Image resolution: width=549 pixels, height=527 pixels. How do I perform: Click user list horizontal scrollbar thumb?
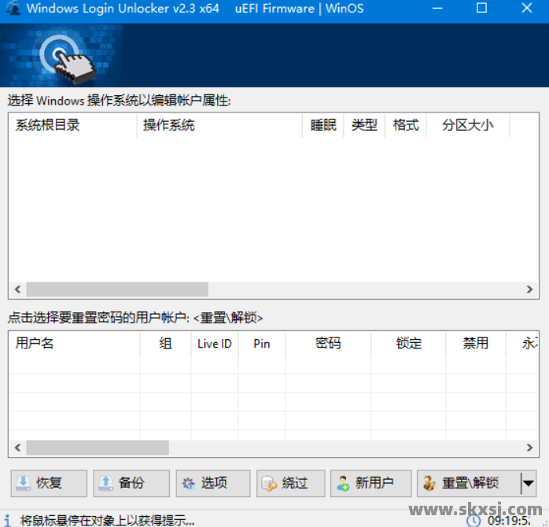(x=98, y=448)
